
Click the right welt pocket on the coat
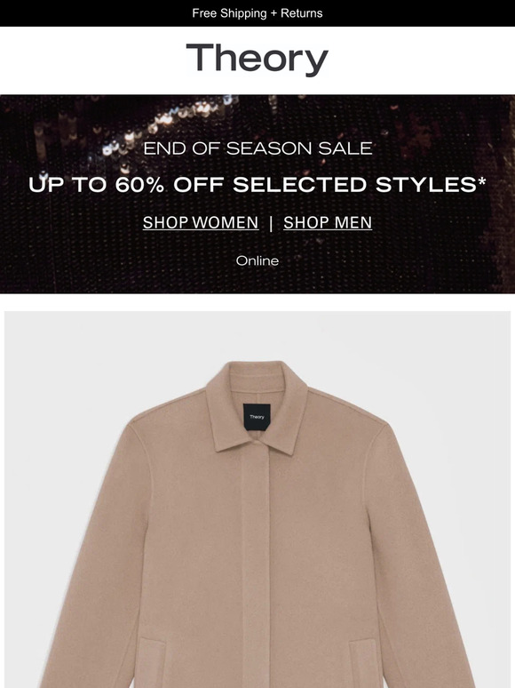click(363, 662)
